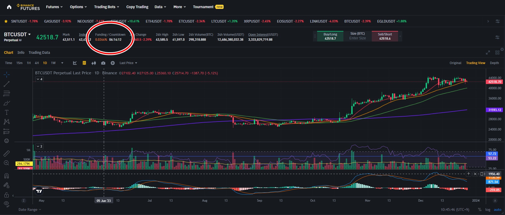Expand the 2 indicators legend in volume pane

(x=39, y=146)
